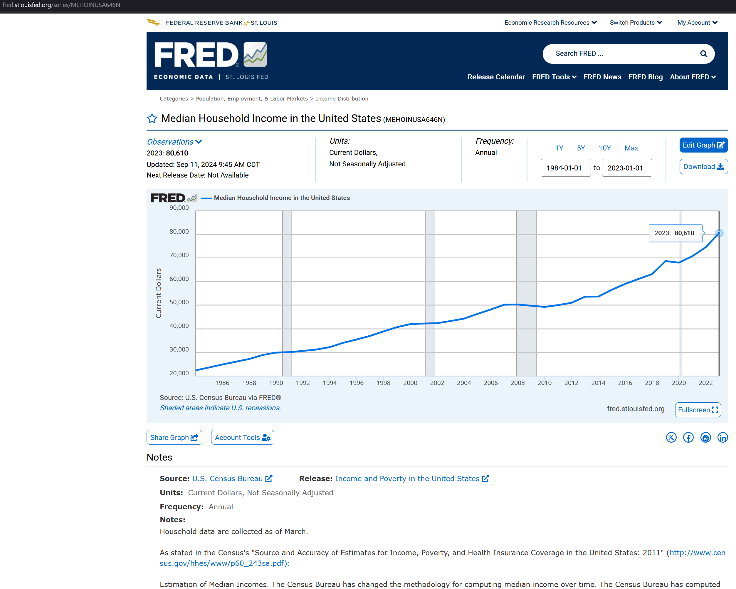Click the St. Louis Fed eagle logo

click(x=153, y=23)
